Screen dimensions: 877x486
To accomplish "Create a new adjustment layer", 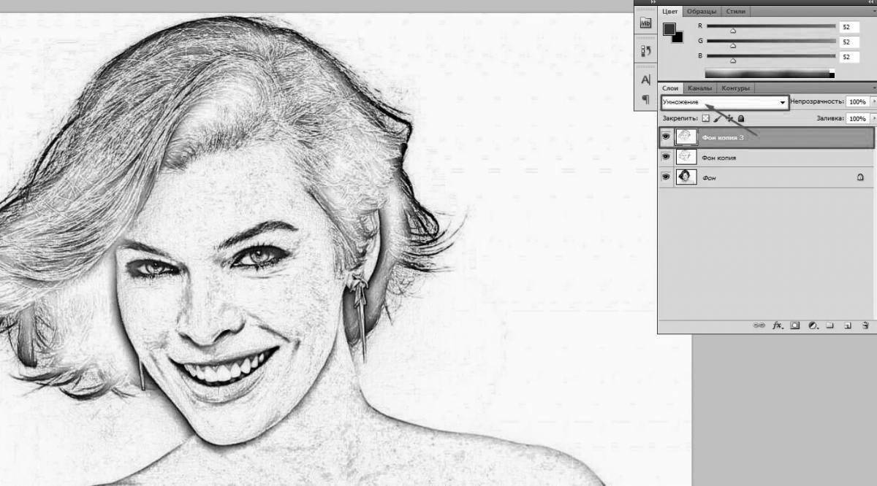I will coord(812,326).
